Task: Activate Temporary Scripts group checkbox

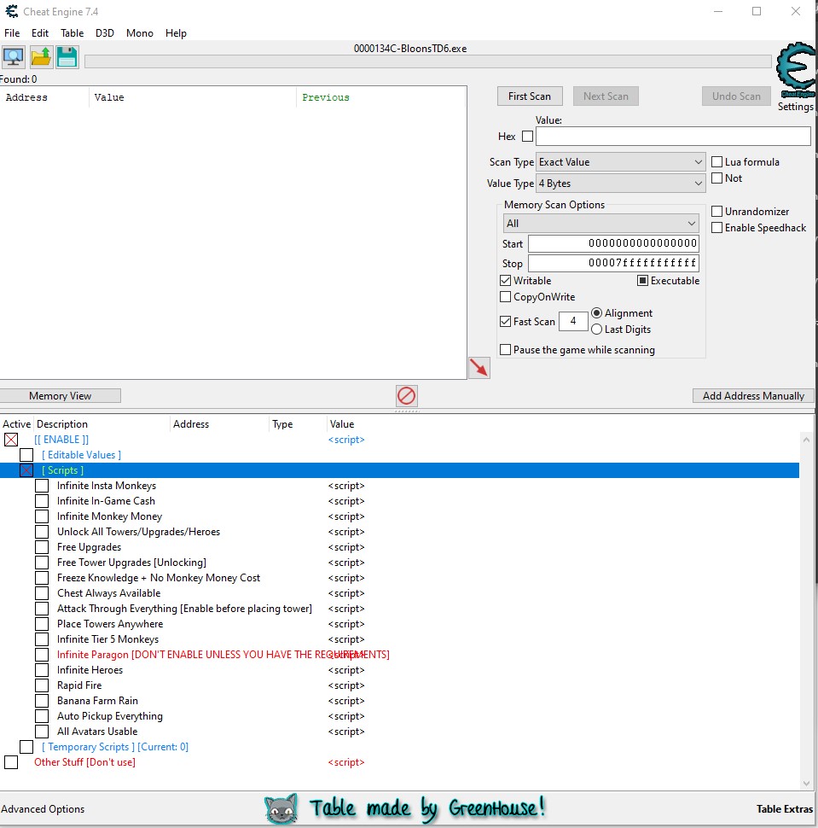Action: pos(26,747)
